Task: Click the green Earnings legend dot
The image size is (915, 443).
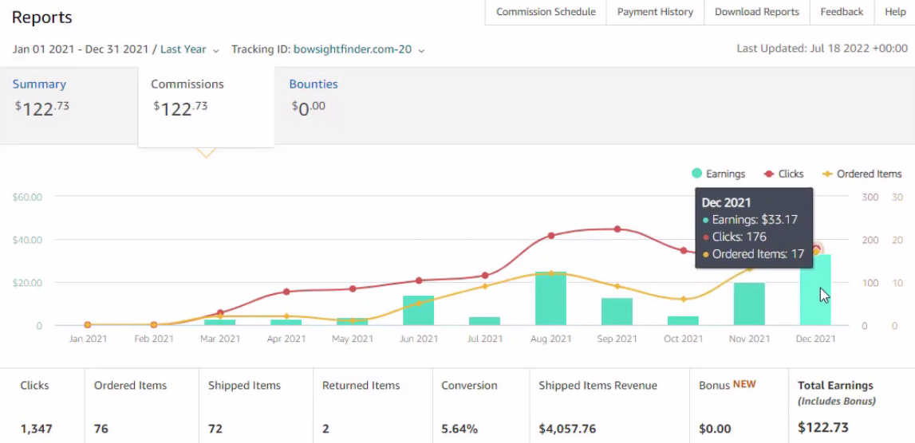Action: pos(696,174)
